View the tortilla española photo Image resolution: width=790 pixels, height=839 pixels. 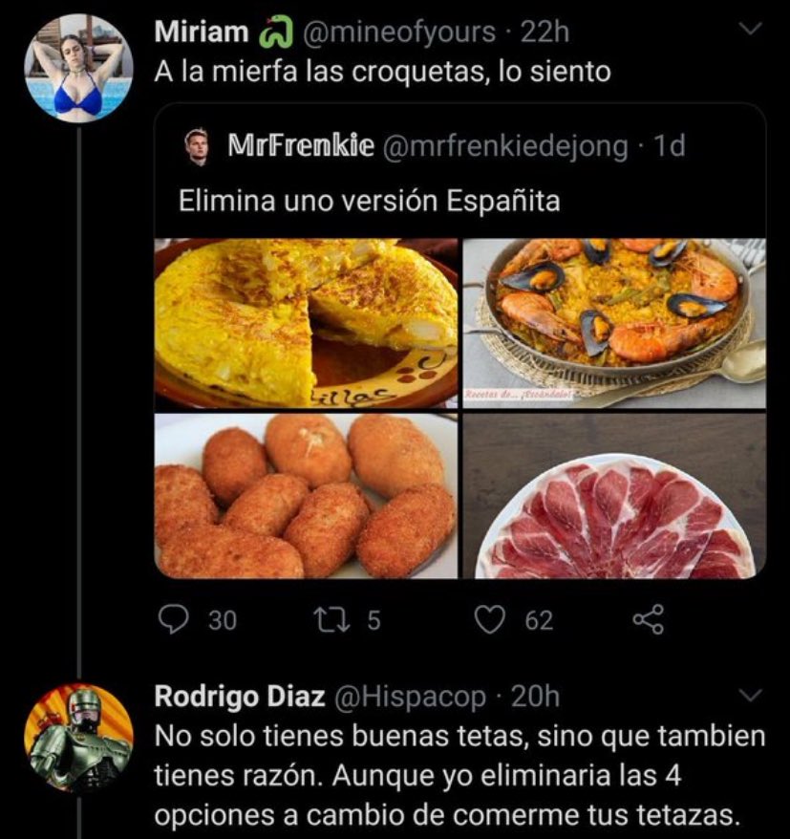click(x=306, y=323)
